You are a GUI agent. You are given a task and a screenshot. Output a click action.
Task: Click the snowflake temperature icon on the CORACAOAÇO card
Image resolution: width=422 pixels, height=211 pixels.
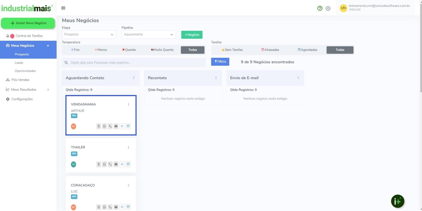(122, 207)
